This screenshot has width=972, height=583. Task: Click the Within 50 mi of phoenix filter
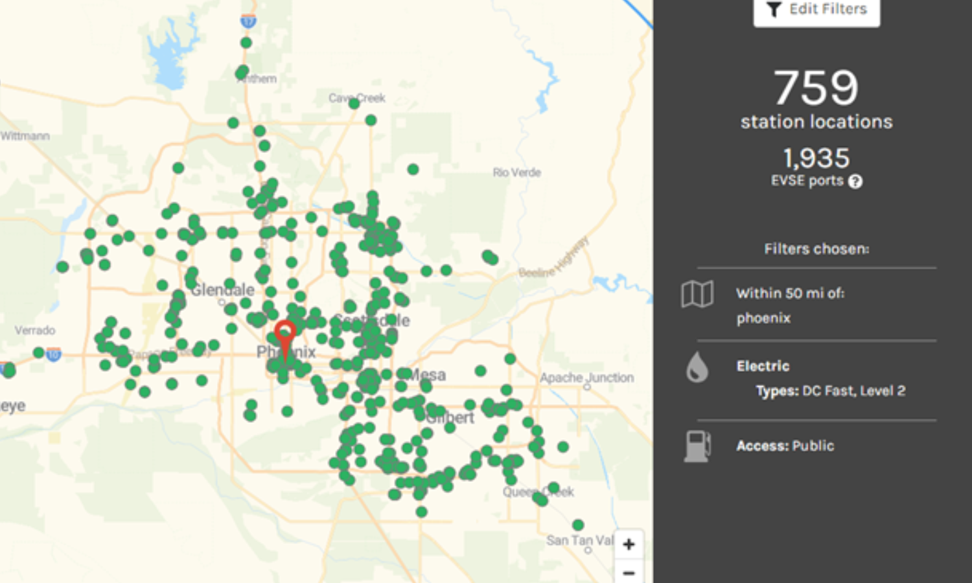(790, 305)
